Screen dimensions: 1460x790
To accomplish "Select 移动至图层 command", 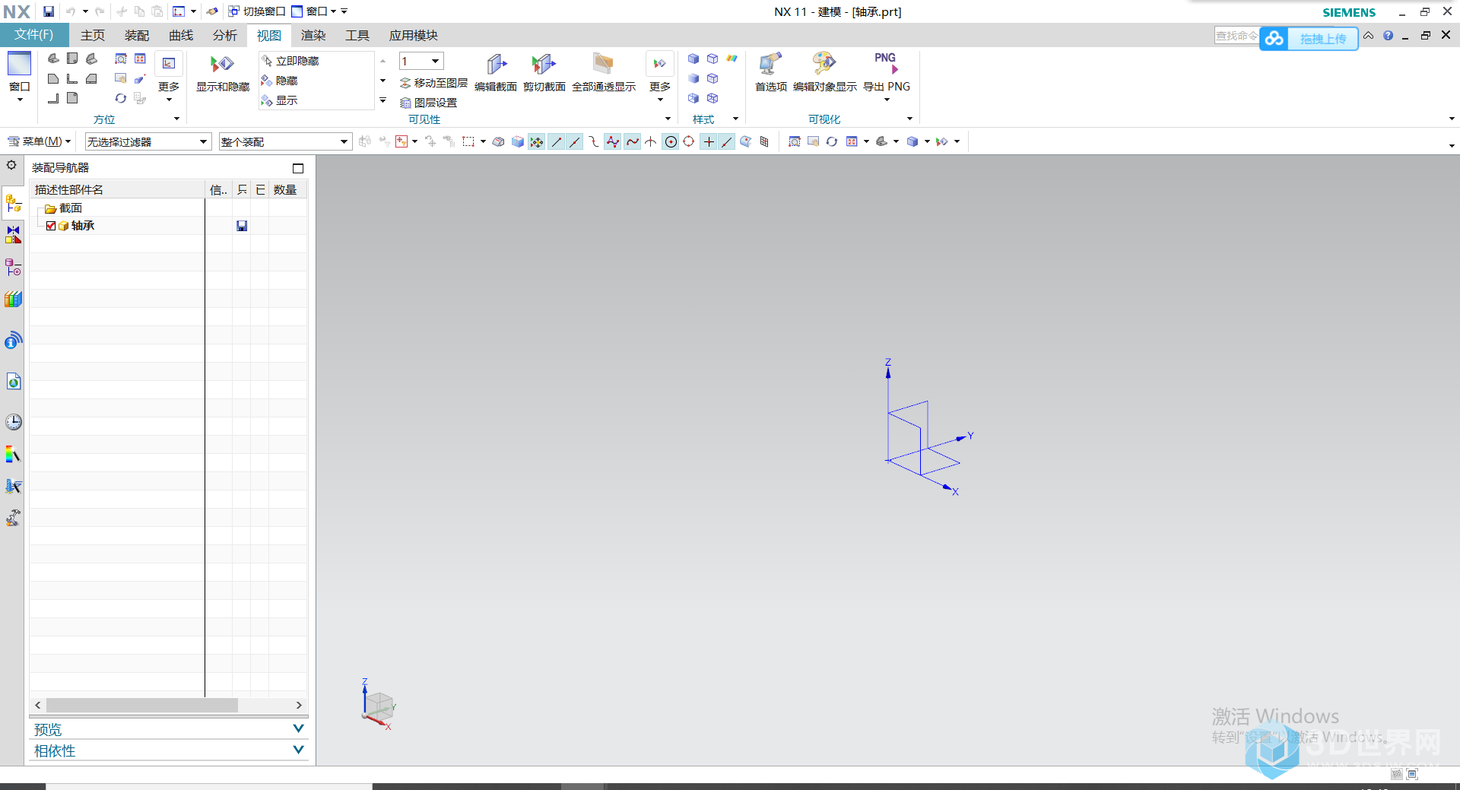I will [434, 83].
